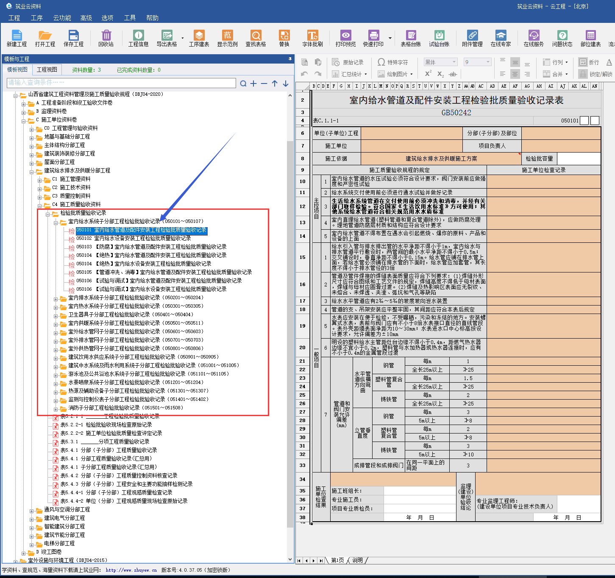Click the undo arrow icon
The image size is (615, 578).
tap(304, 74)
